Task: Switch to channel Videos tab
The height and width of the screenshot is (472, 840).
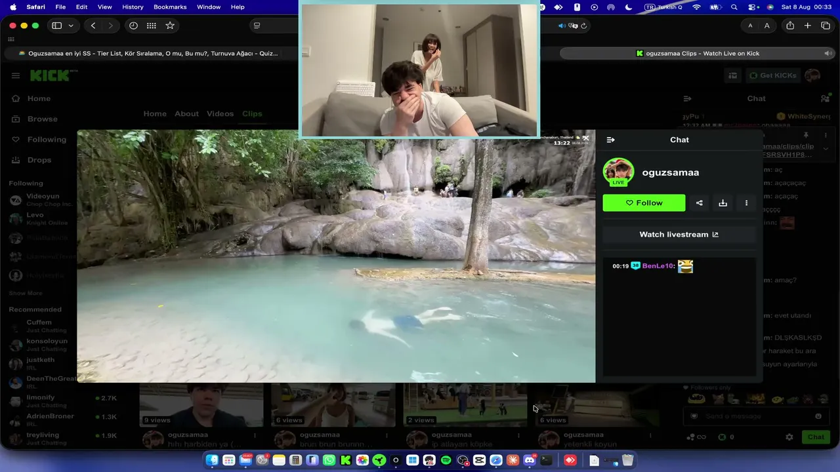Action: 220,113
